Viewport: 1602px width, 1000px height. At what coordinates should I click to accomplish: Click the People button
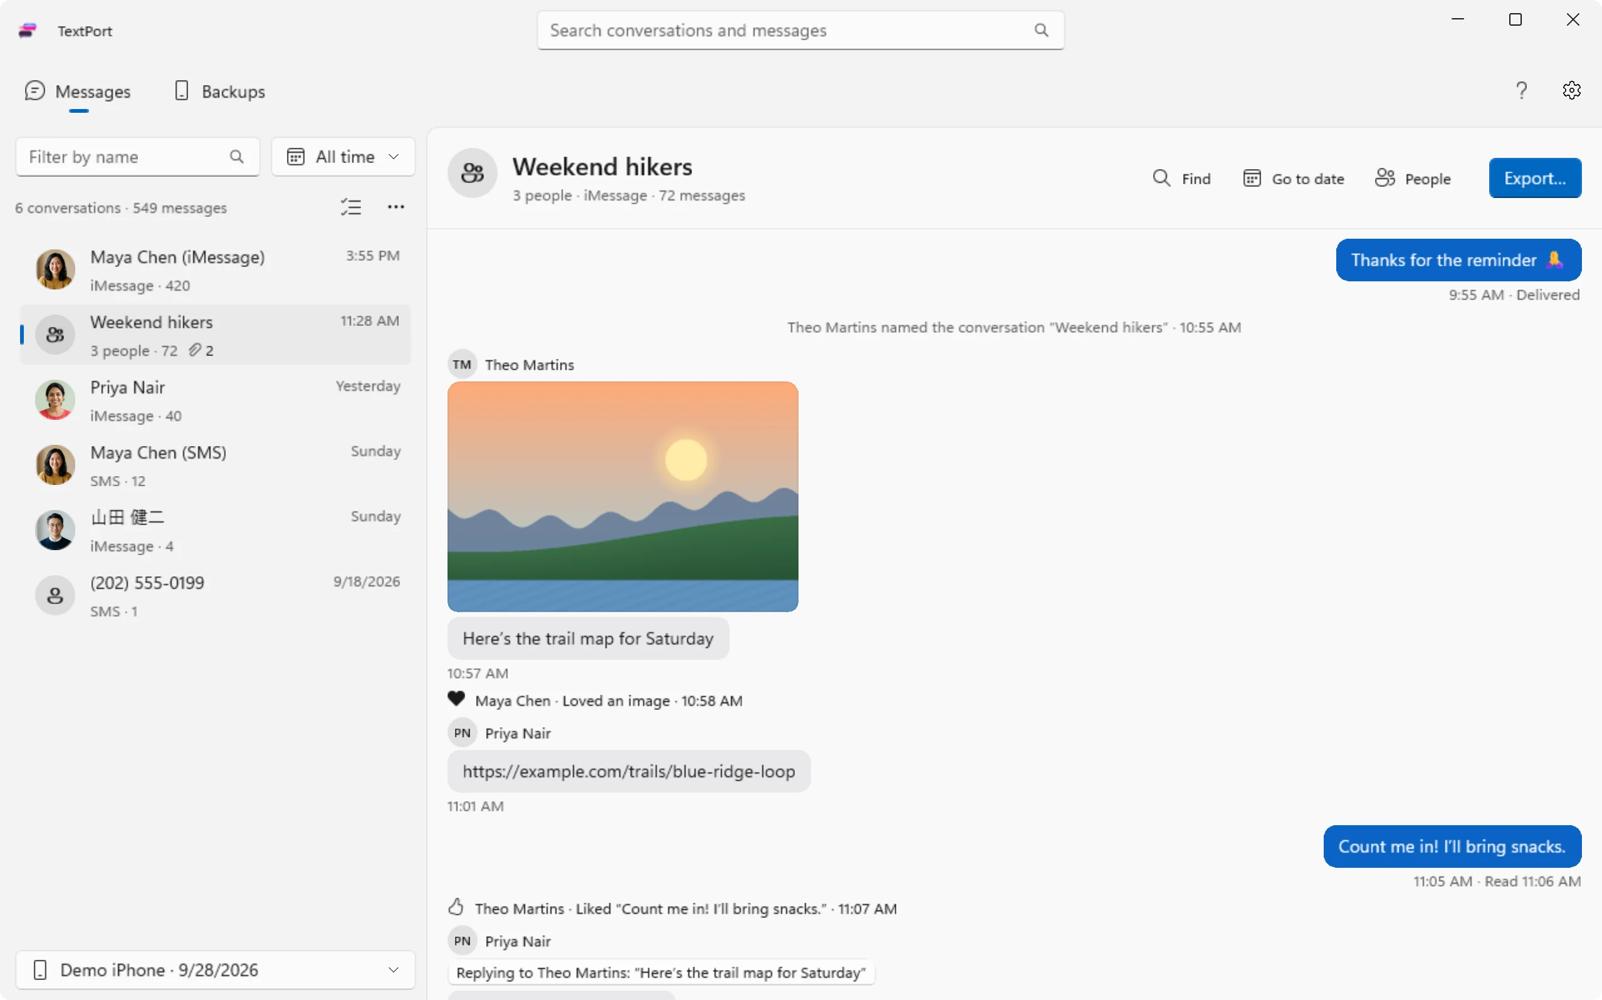point(1412,179)
